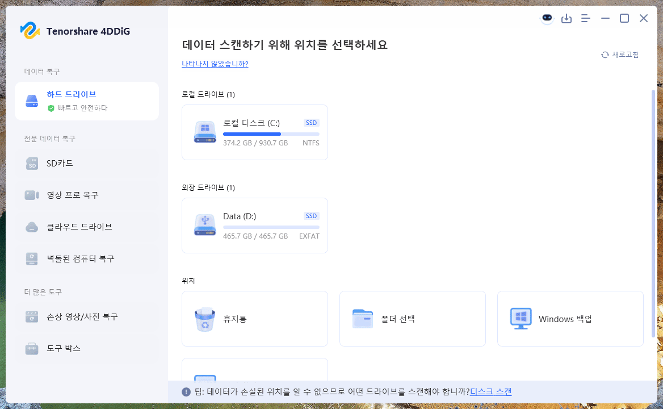The image size is (663, 409).
Task: Click the 로컬 드라이브 (1) heading
Action: coord(208,94)
